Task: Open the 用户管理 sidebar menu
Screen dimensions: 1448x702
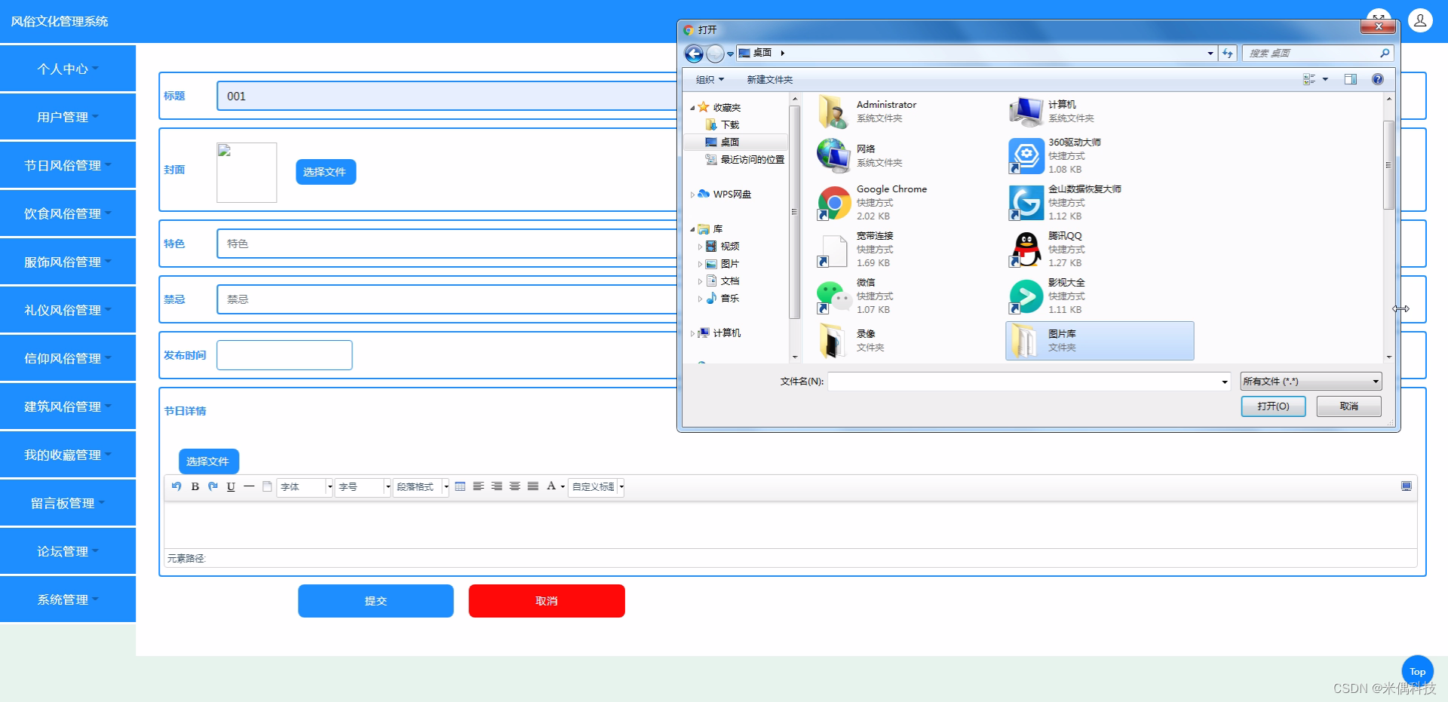Action: pyautogui.click(x=68, y=117)
